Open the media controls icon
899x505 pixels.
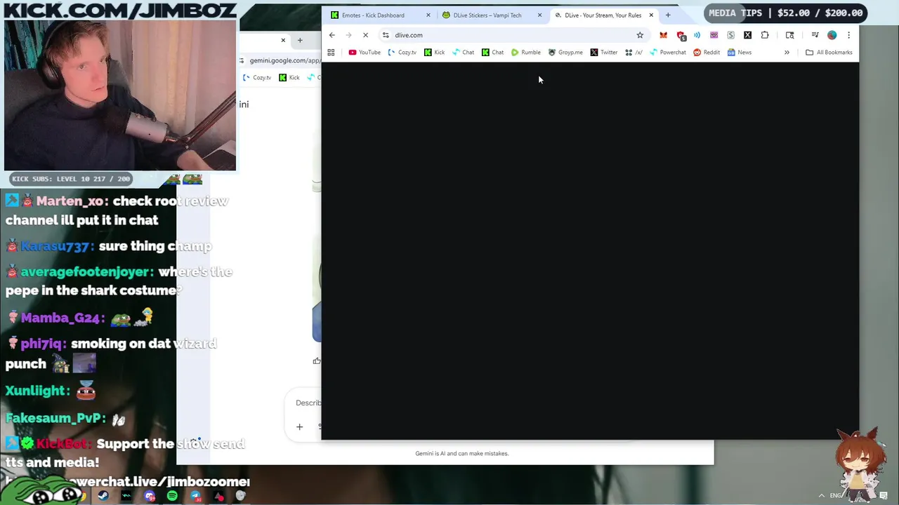[x=815, y=35]
